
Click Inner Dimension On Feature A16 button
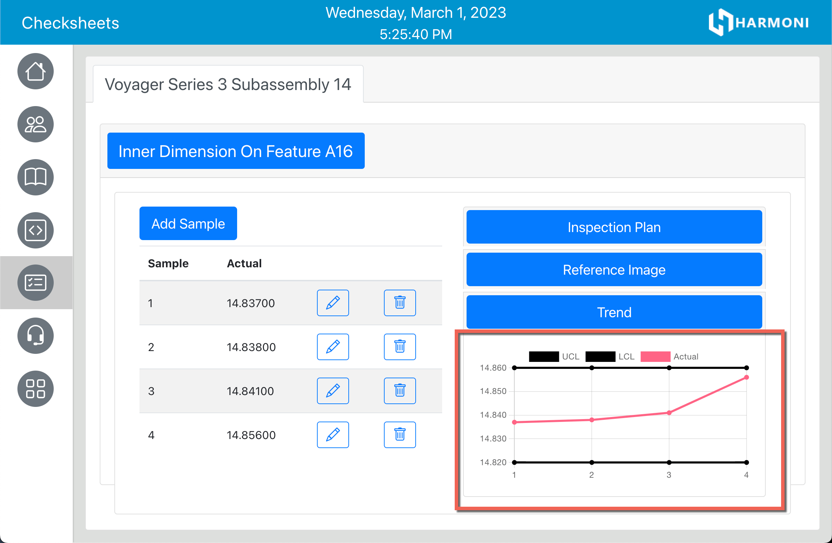pyautogui.click(x=236, y=151)
